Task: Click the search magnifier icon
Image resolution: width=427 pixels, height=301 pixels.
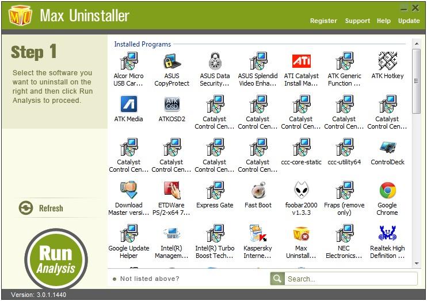Action: (x=277, y=279)
